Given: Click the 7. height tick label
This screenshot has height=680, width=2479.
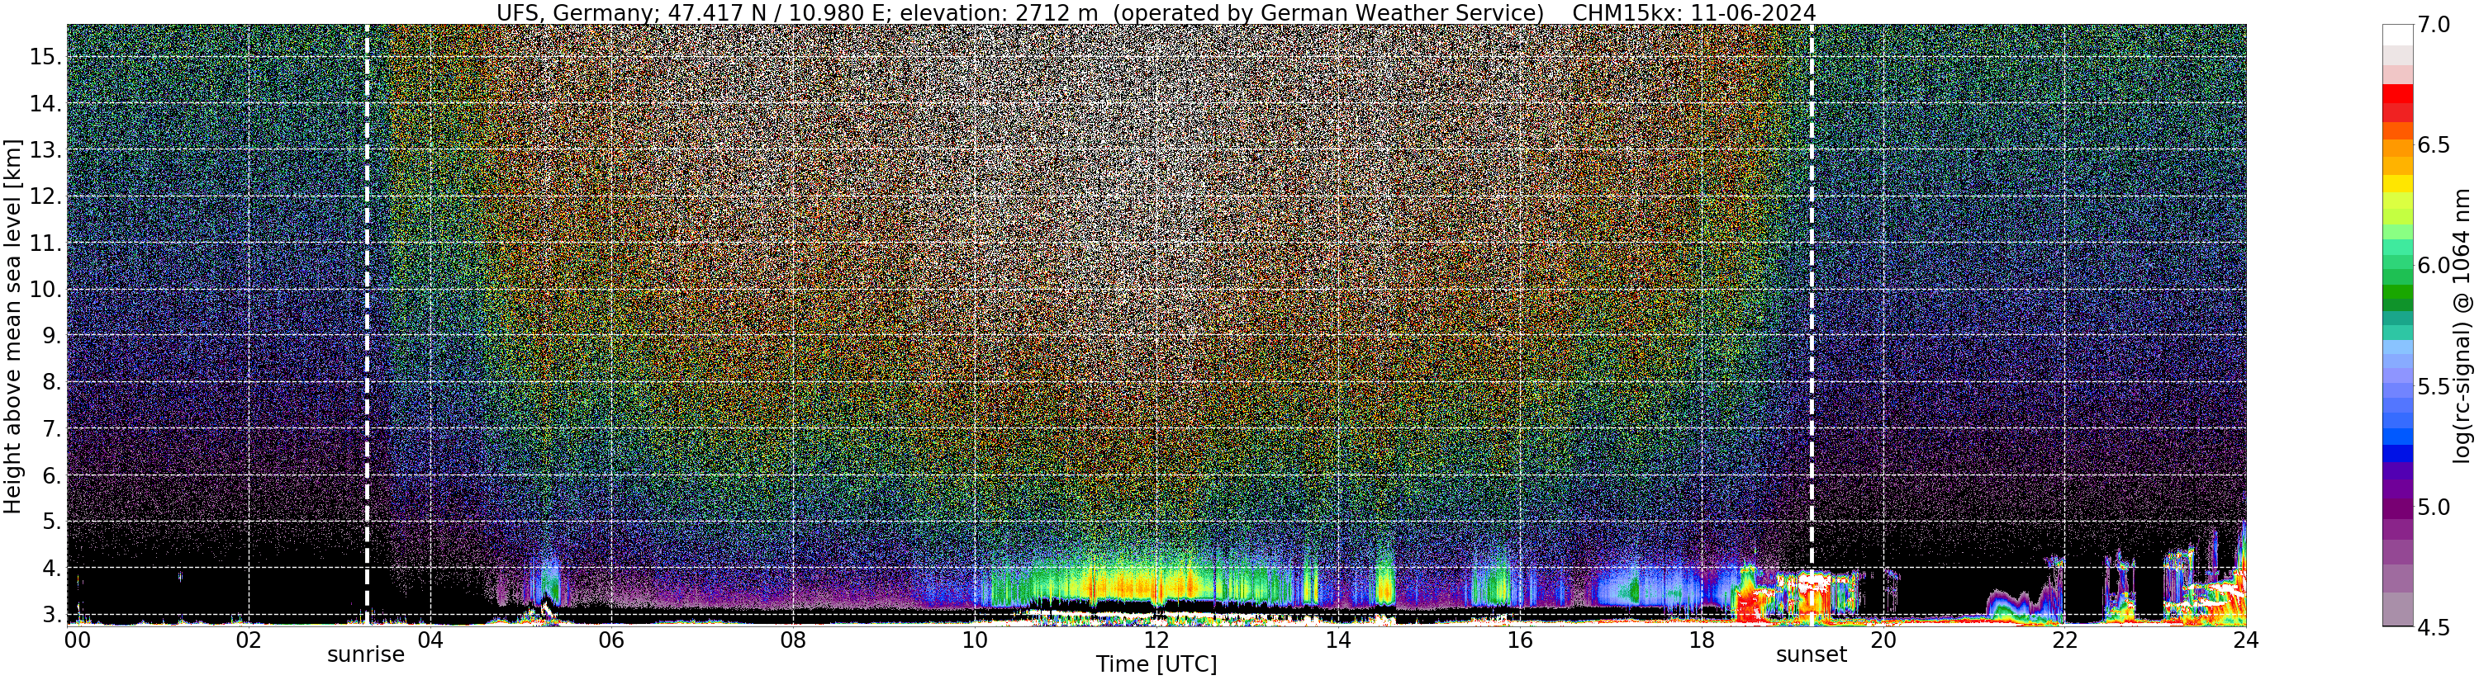Looking at the screenshot, I should click(x=50, y=429).
